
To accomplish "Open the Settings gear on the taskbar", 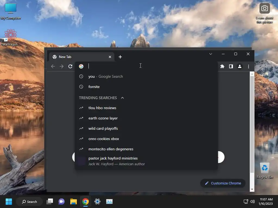I will (x=97, y=201).
